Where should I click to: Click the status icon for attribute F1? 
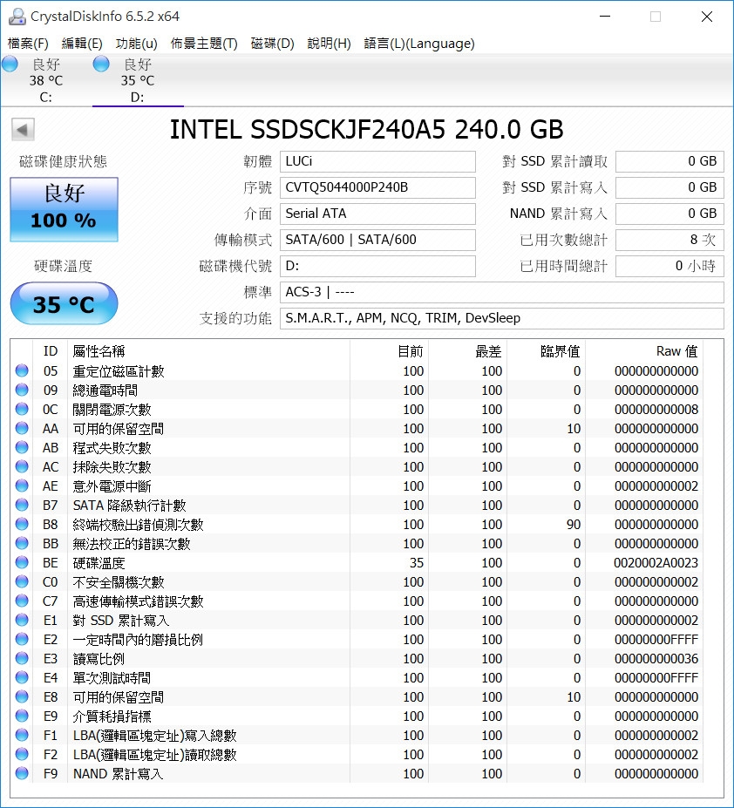[x=22, y=735]
